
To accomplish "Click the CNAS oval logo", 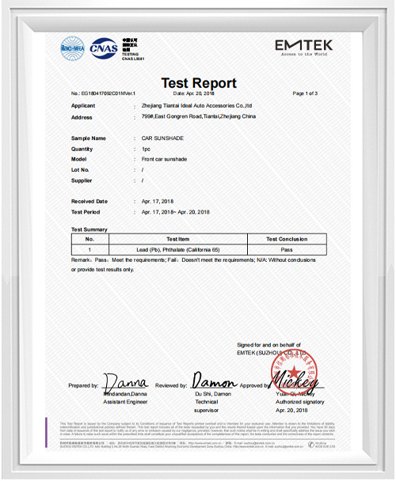I will pyautogui.click(x=104, y=48).
